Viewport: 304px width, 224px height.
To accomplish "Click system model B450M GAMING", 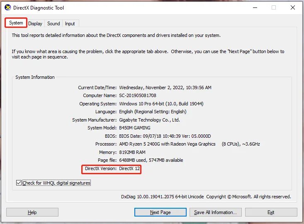I will tap(135, 128).
